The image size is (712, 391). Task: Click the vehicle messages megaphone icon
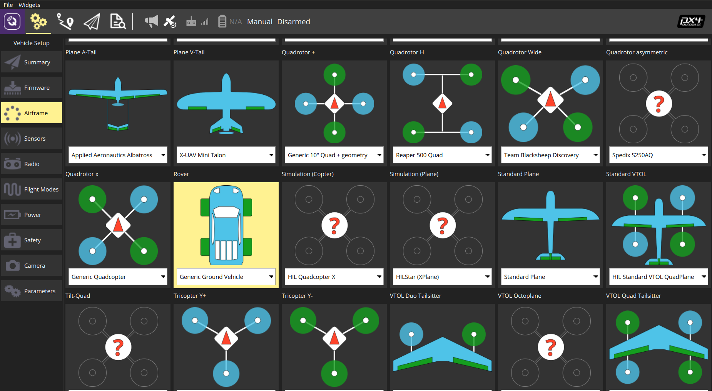(151, 21)
